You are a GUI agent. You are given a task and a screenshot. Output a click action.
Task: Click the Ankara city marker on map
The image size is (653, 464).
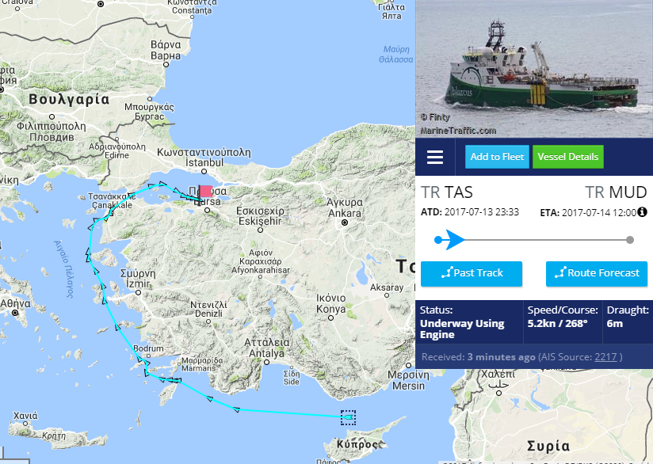click(x=345, y=222)
